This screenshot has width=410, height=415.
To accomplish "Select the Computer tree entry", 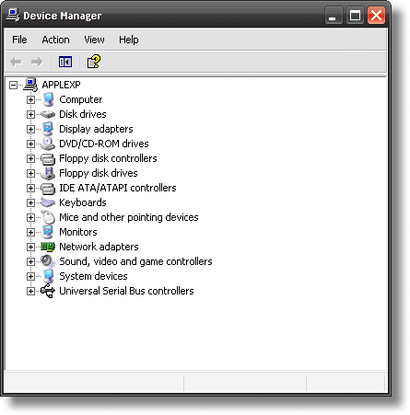I will (80, 99).
